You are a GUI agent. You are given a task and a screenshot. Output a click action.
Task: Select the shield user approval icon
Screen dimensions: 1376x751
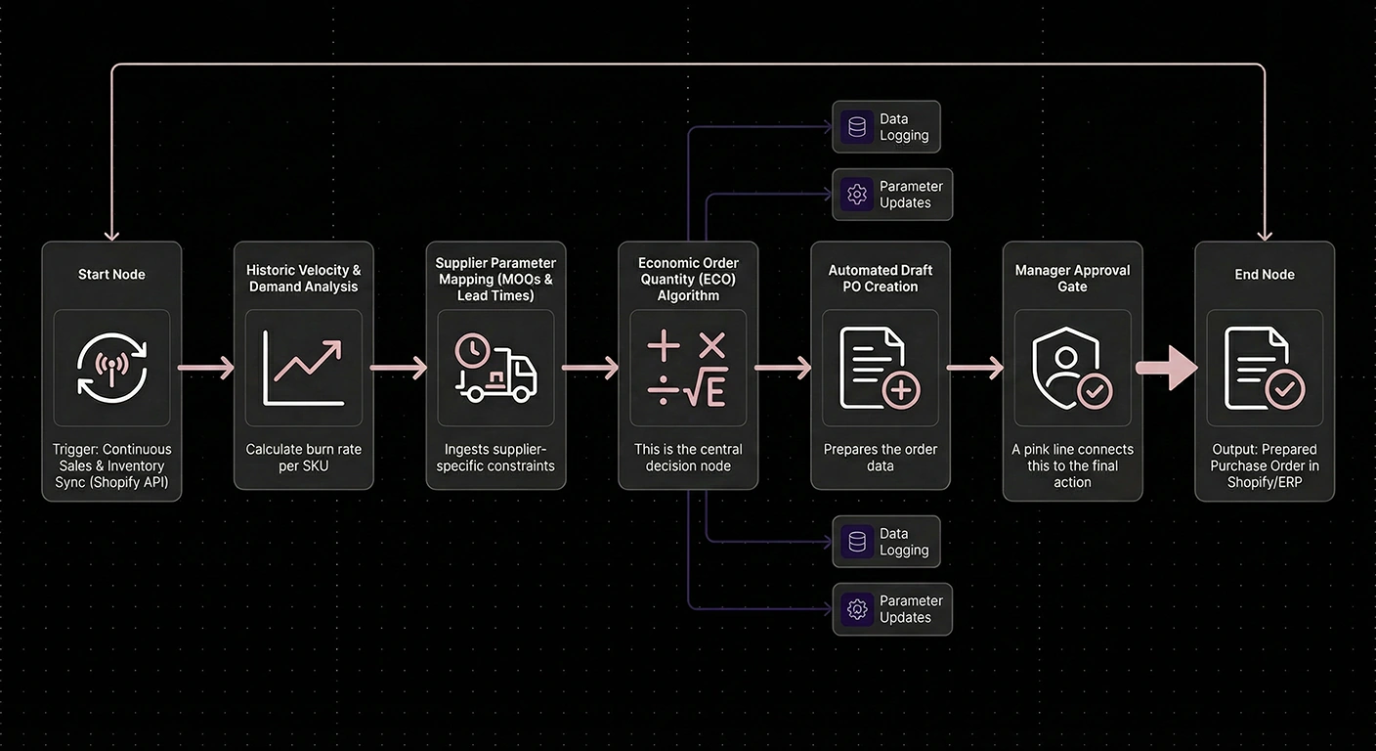coord(1072,368)
